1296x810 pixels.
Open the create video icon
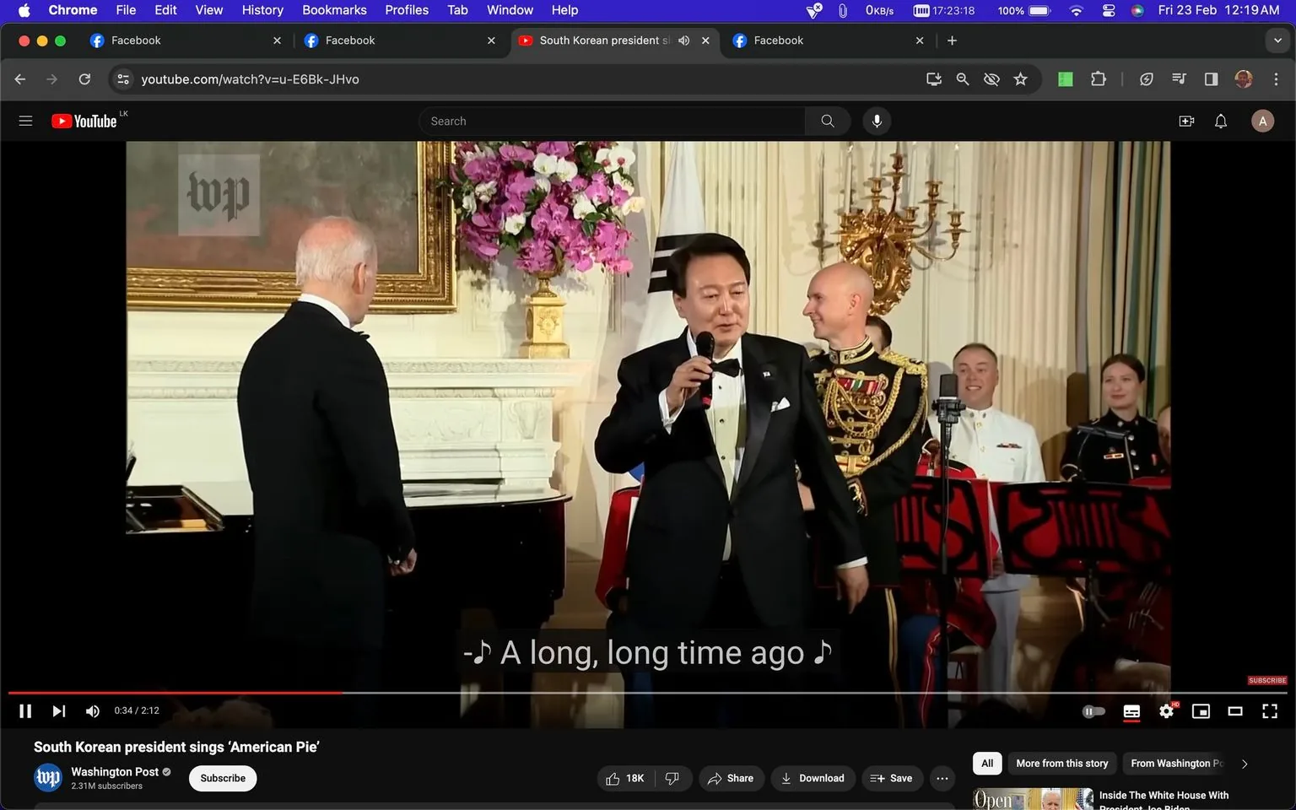pyautogui.click(x=1186, y=121)
